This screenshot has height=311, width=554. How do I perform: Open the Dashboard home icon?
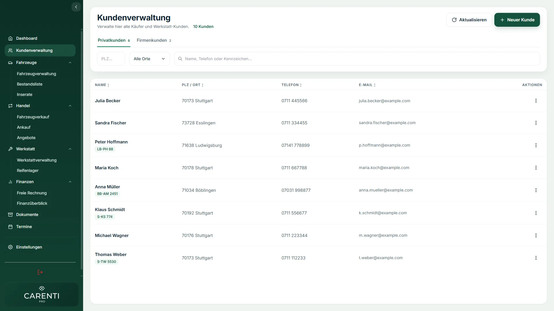[x=10, y=38]
